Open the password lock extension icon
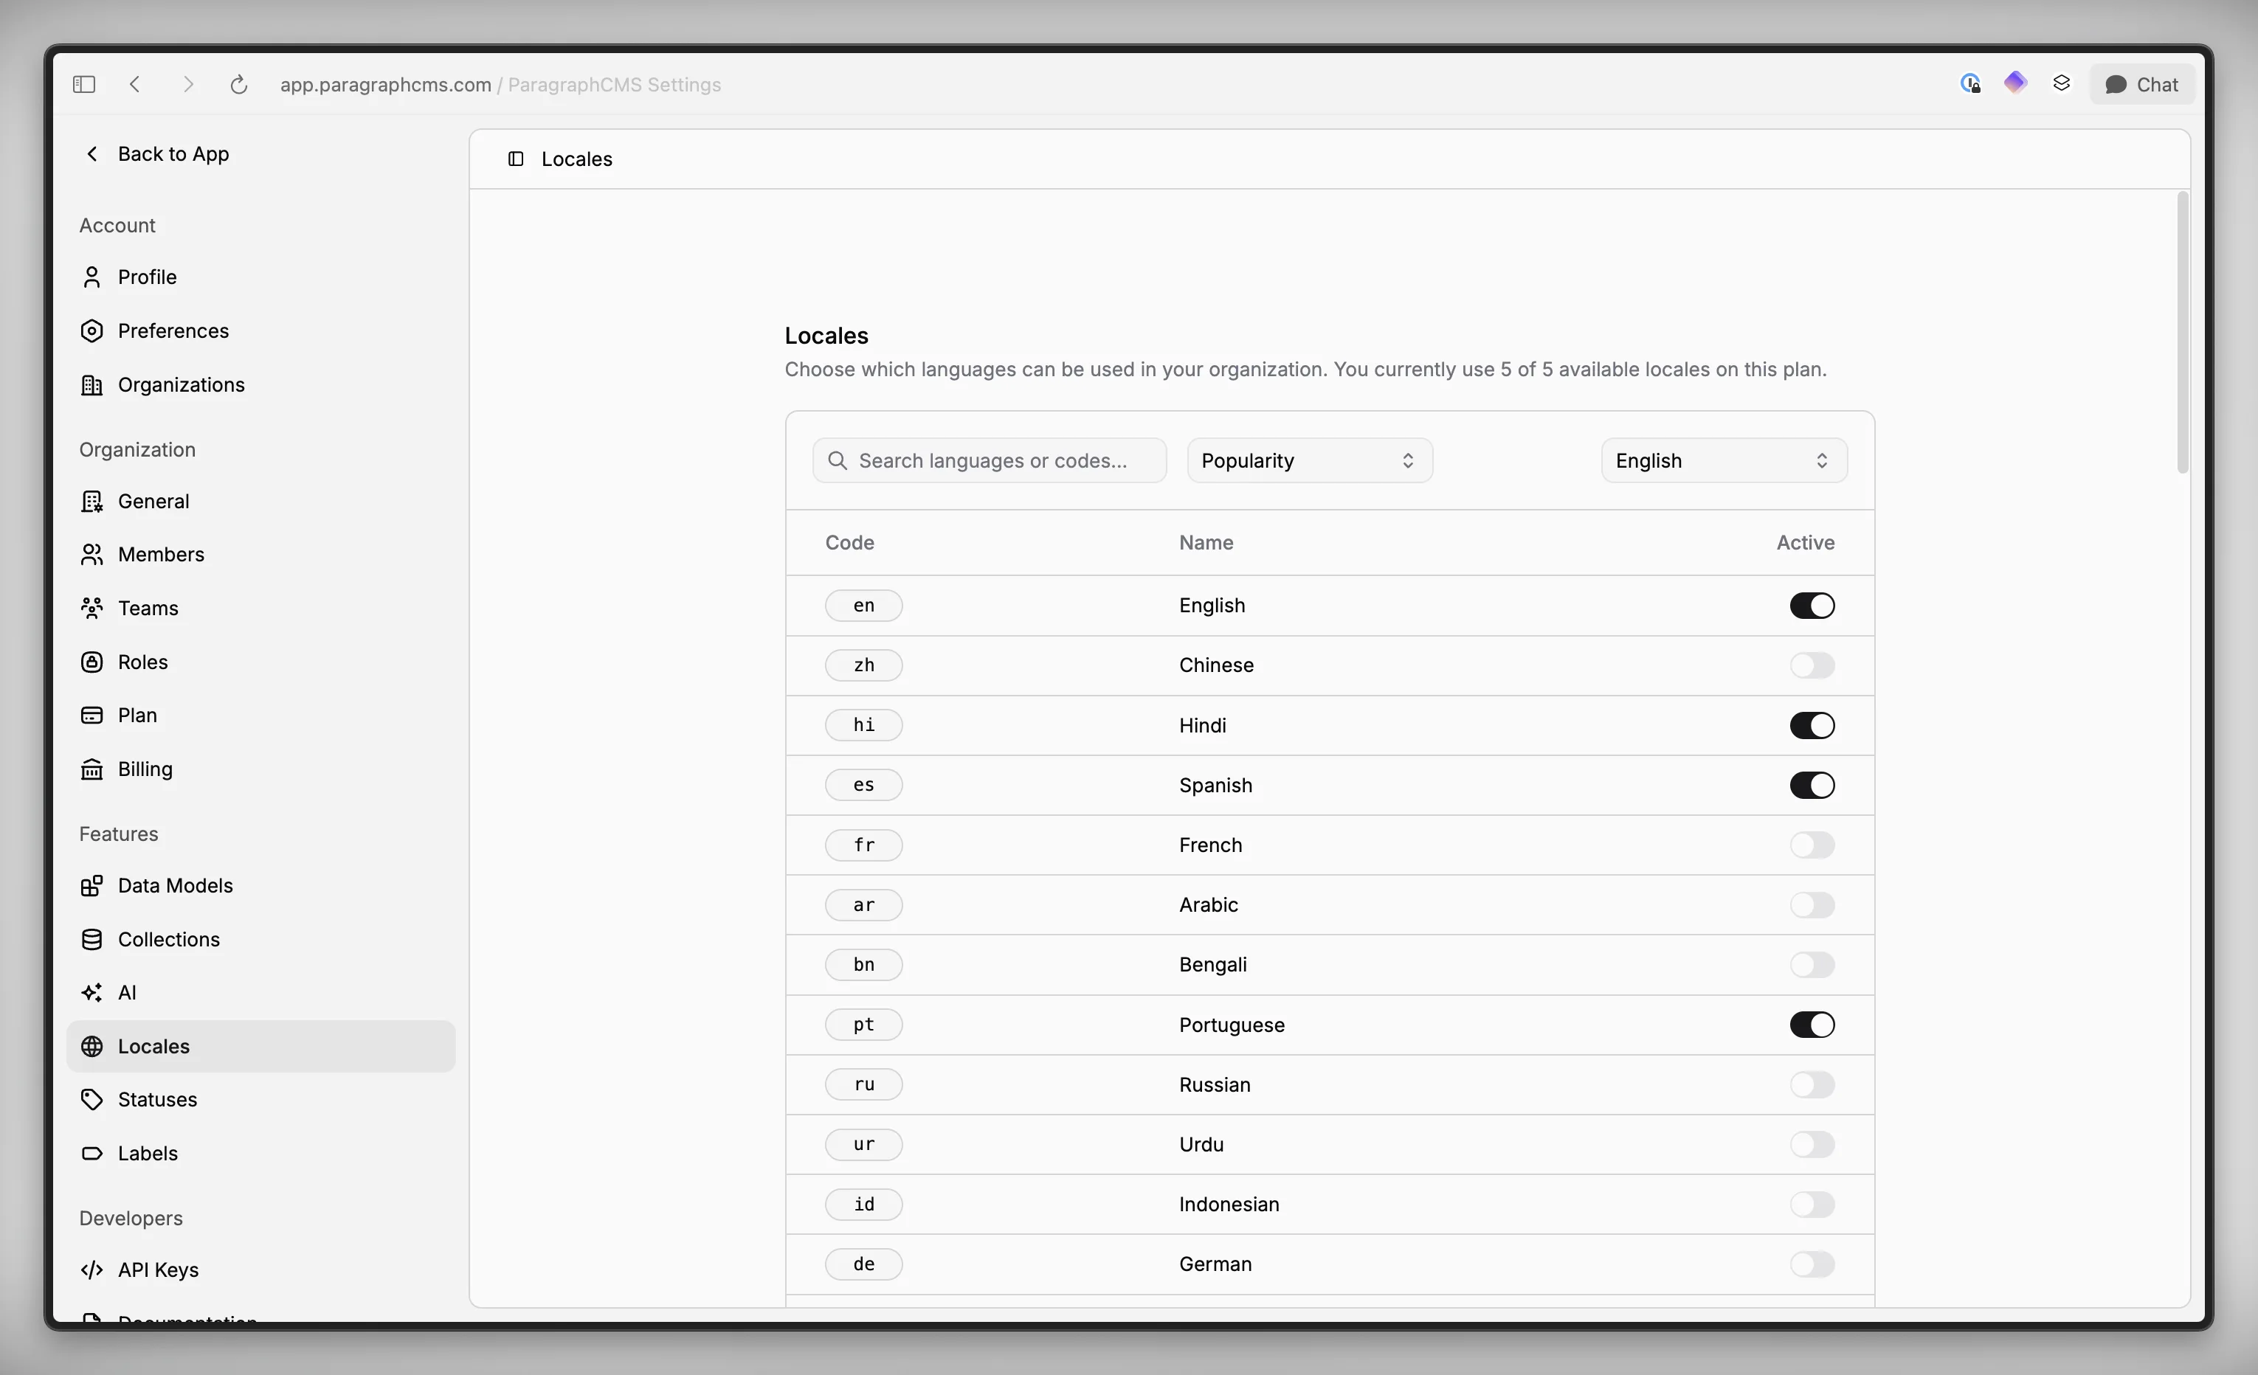Screen dimensions: 2258x1375 coord(1970,84)
